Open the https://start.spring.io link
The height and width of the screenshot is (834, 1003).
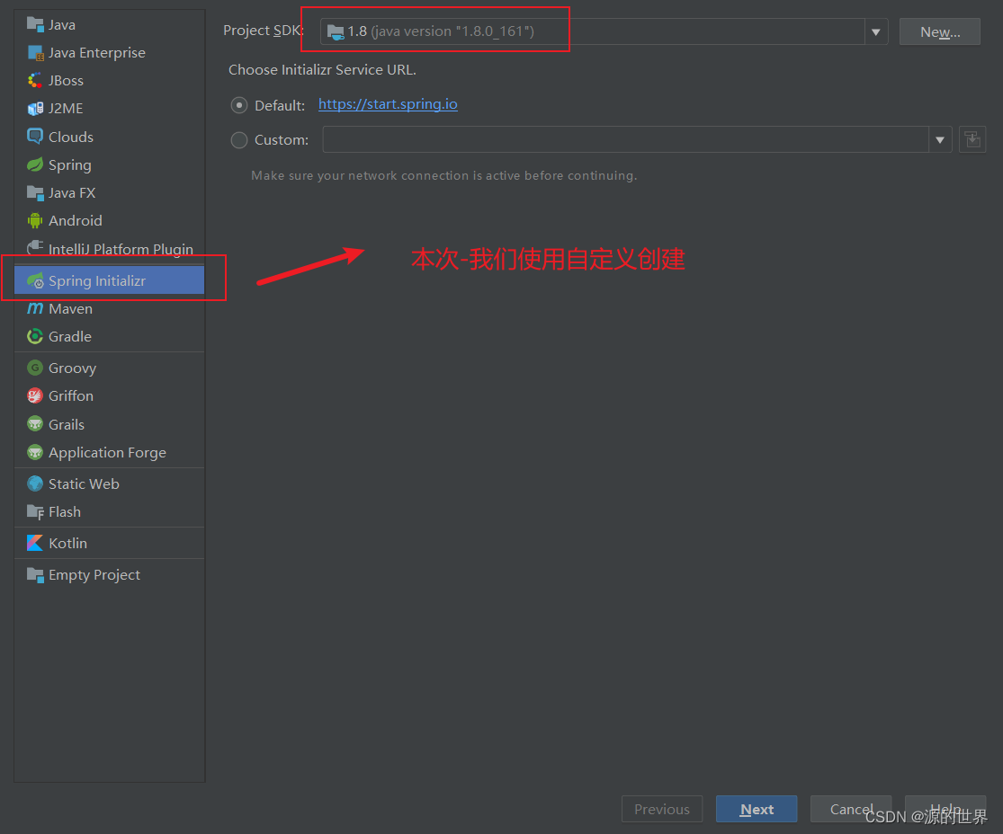(x=388, y=104)
